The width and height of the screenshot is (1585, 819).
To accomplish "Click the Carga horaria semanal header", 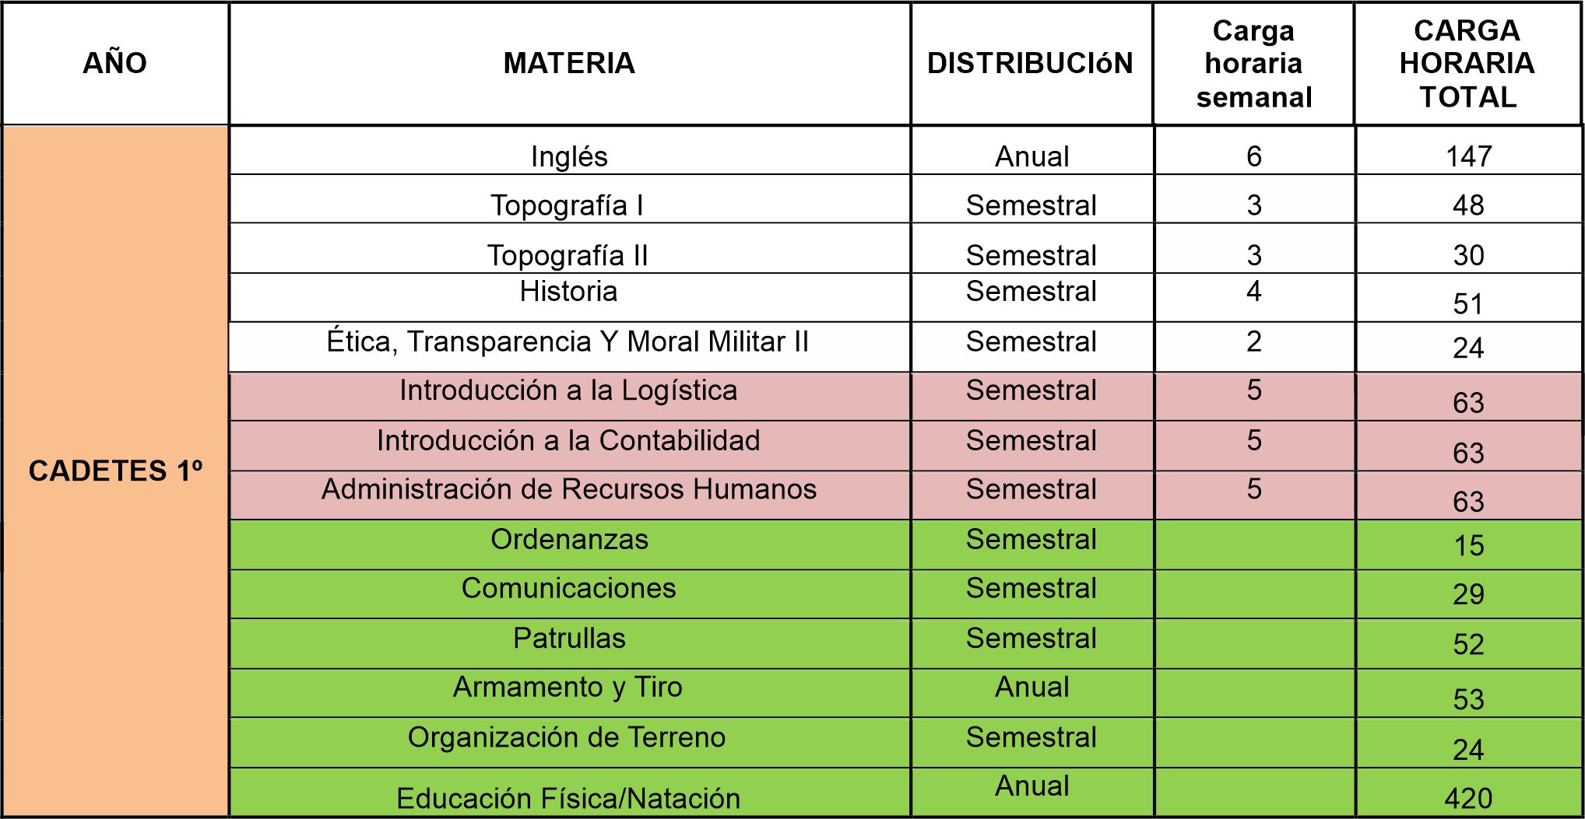I will click(x=1253, y=63).
